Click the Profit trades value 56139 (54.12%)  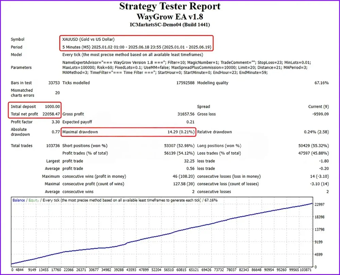179,153
